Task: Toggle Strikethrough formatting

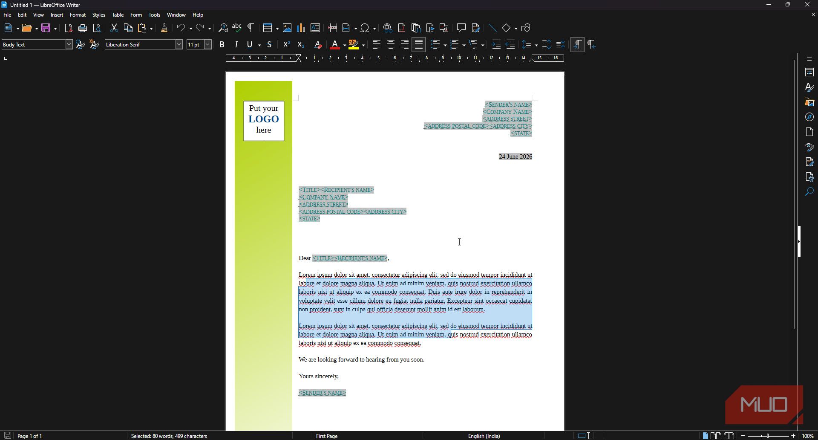Action: point(269,45)
